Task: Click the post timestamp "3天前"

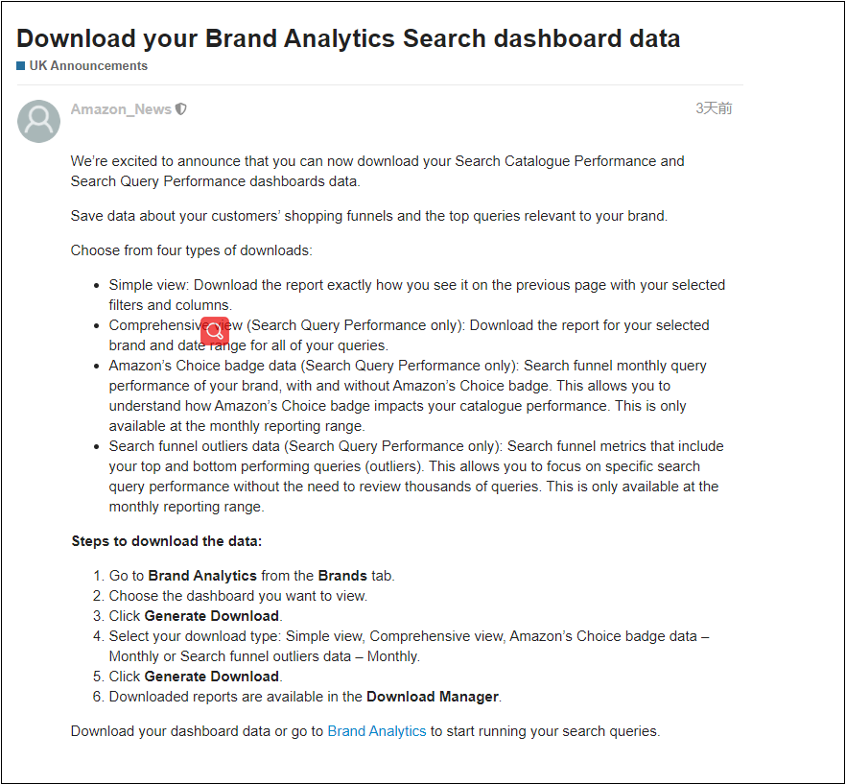Action: pyautogui.click(x=714, y=108)
